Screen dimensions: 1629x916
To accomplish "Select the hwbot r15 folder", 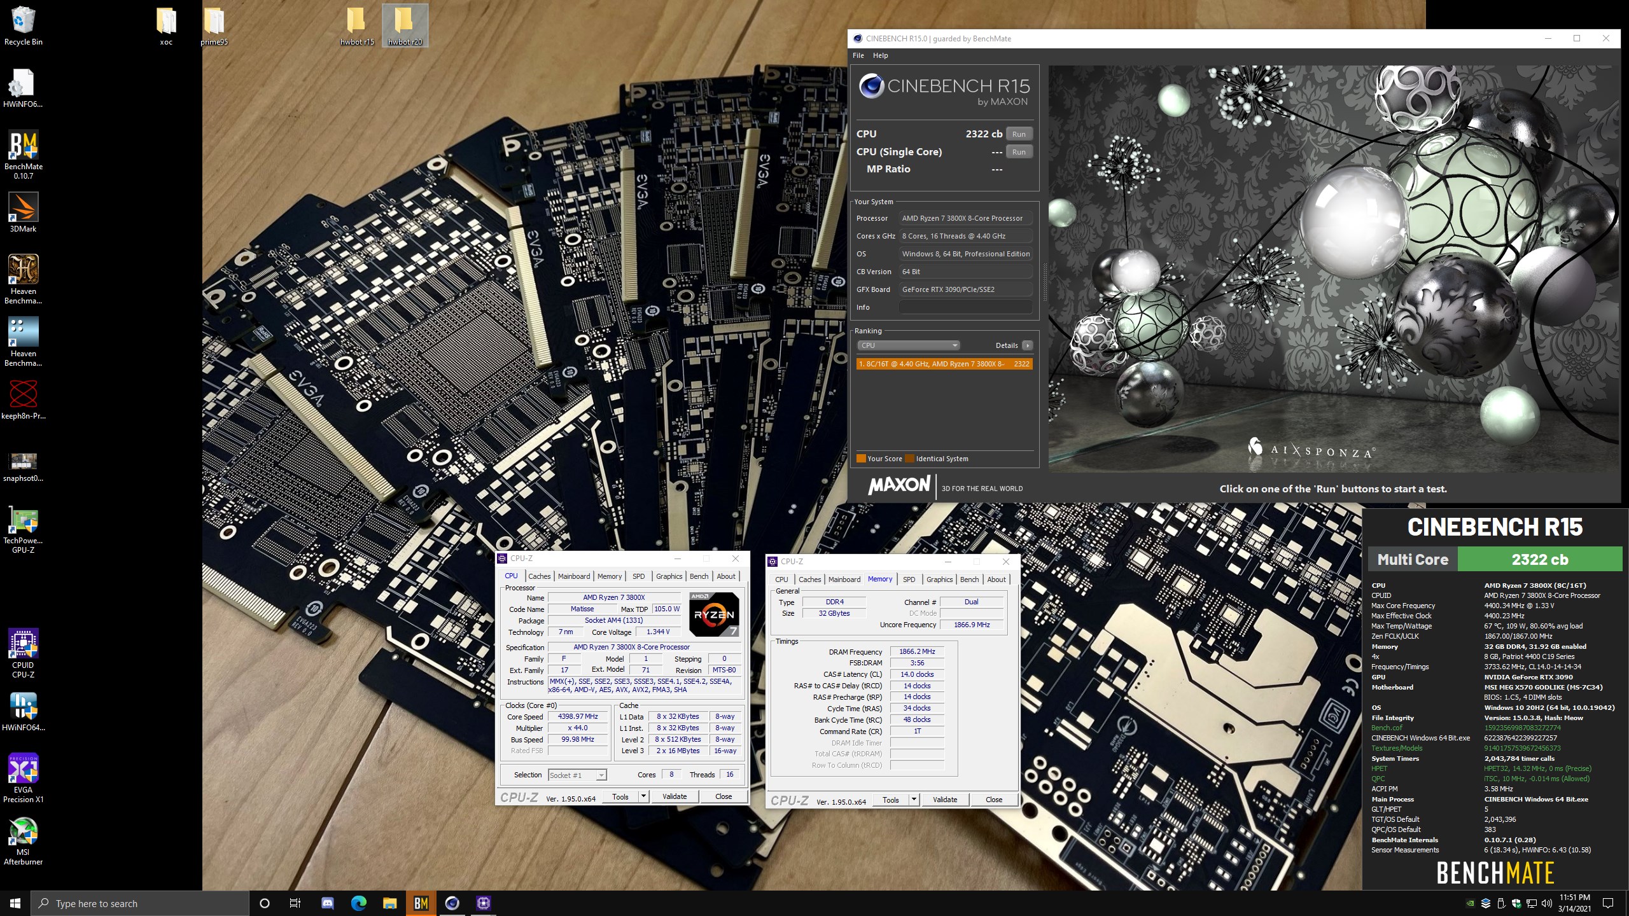I will click(x=357, y=25).
